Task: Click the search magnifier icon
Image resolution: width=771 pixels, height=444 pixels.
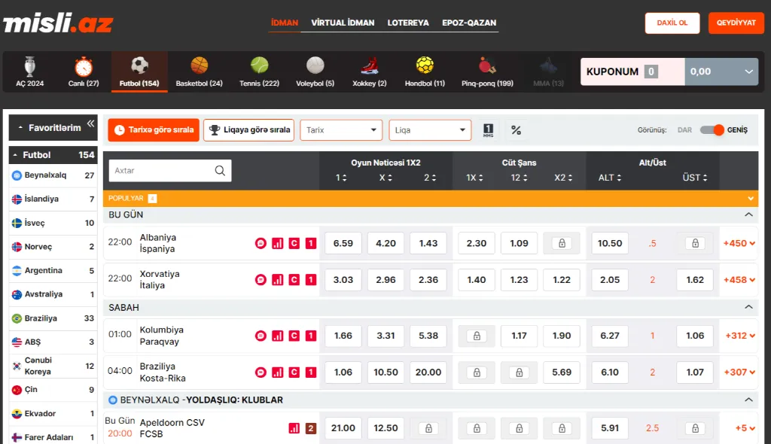Action: click(x=220, y=171)
